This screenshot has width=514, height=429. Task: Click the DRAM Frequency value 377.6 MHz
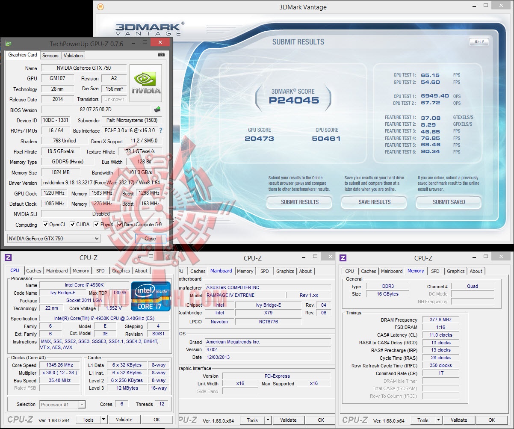[440, 320]
